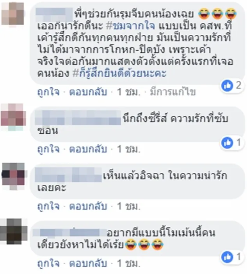
Task: Like the อยากมีแบบนี้ comment
Action: tap(48, 263)
